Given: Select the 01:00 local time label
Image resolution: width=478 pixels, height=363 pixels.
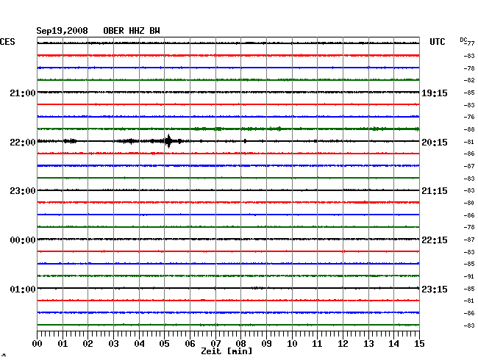Looking at the screenshot, I should (x=23, y=289).
